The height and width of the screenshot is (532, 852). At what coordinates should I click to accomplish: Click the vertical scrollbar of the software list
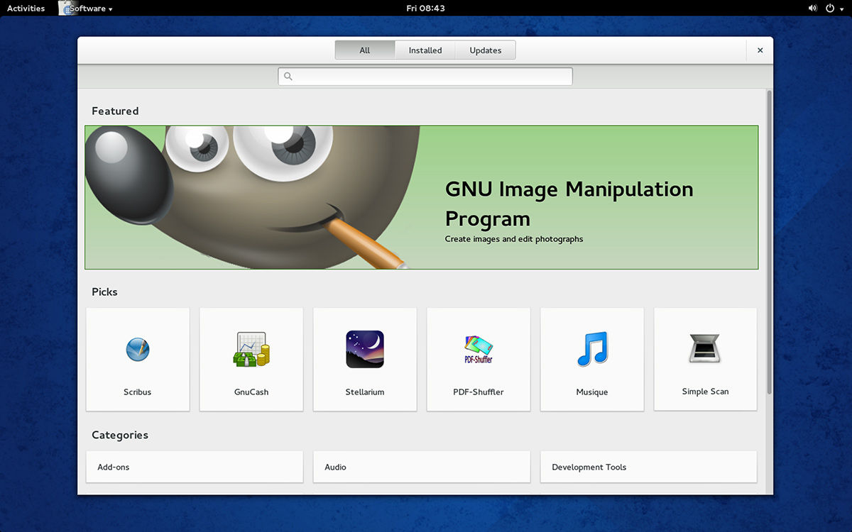769,243
